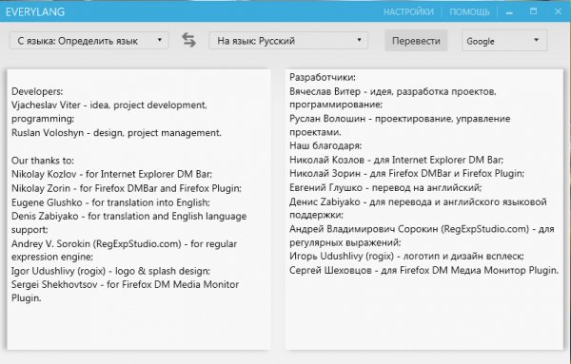Image resolution: width=571 pixels, height=364 pixels.
Task: Click 'Денис Zabiyako - для перевода' line
Action: click(418, 202)
